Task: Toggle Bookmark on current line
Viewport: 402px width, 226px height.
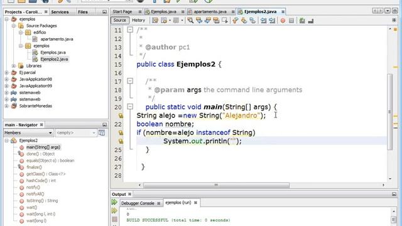Action: 253,21
